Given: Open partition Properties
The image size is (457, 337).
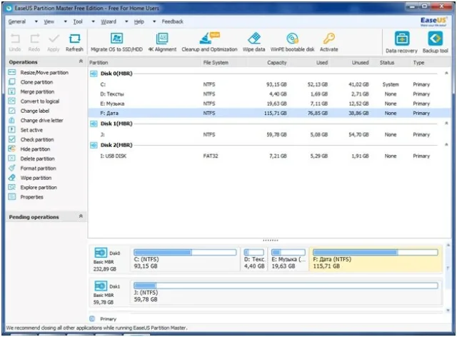Looking at the screenshot, I should (x=31, y=197).
